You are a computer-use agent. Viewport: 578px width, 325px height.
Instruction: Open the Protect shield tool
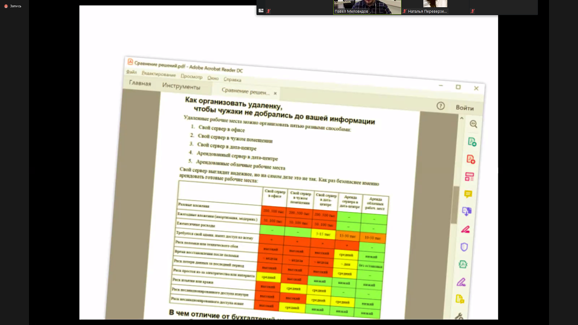click(464, 247)
